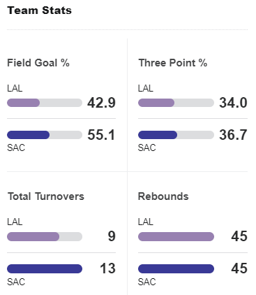Click the 34.0 three point value
Viewport: 256px width, 295px height.
233,103
